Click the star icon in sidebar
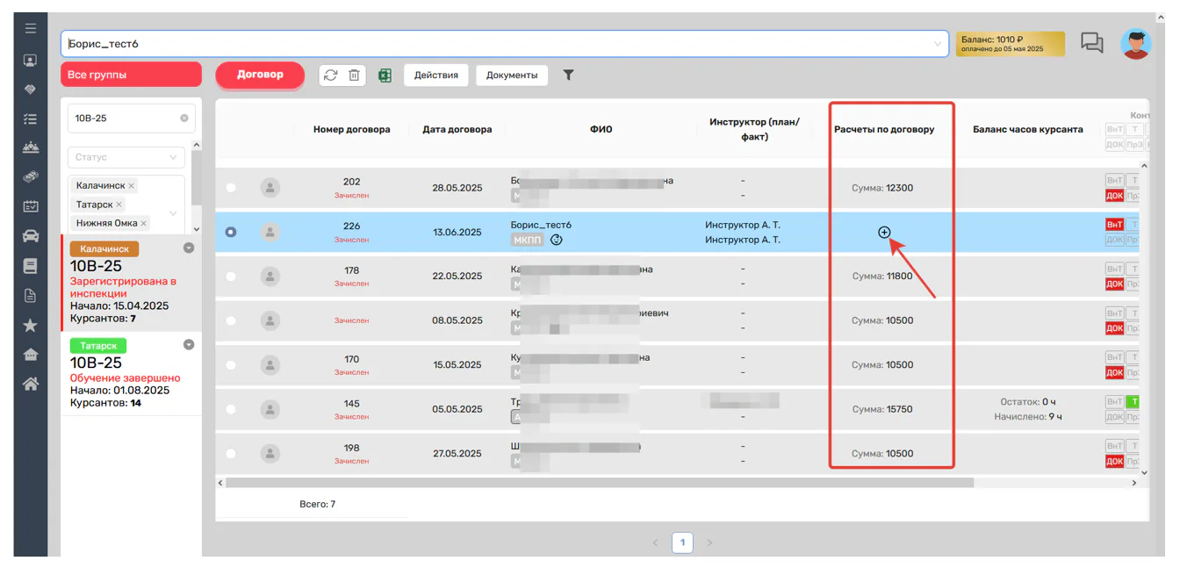 [31, 326]
